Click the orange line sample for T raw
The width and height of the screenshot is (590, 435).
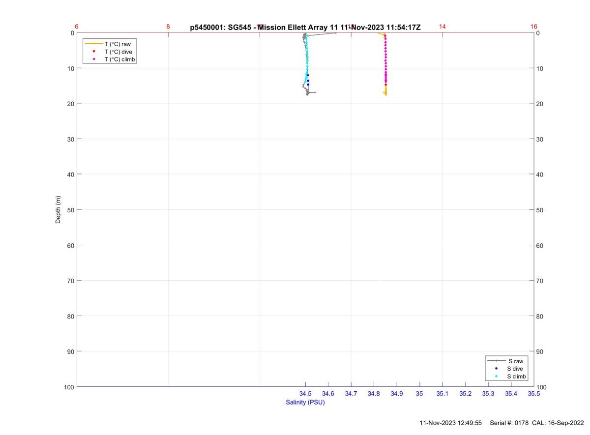click(93, 44)
